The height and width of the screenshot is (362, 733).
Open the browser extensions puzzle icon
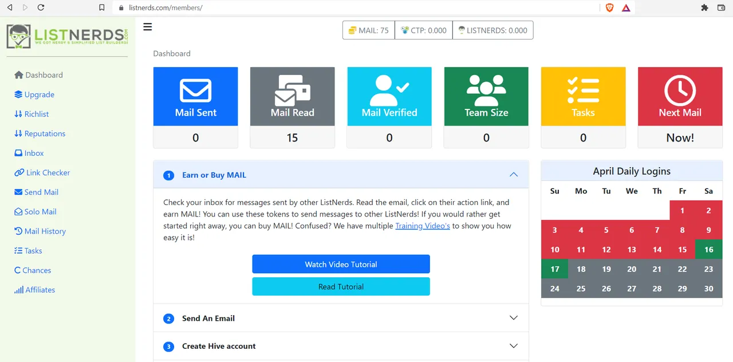(704, 7)
